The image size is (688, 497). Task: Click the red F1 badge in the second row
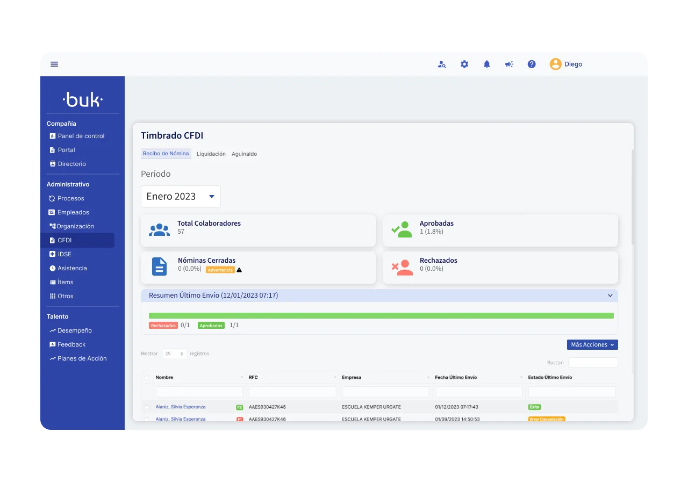(x=240, y=419)
